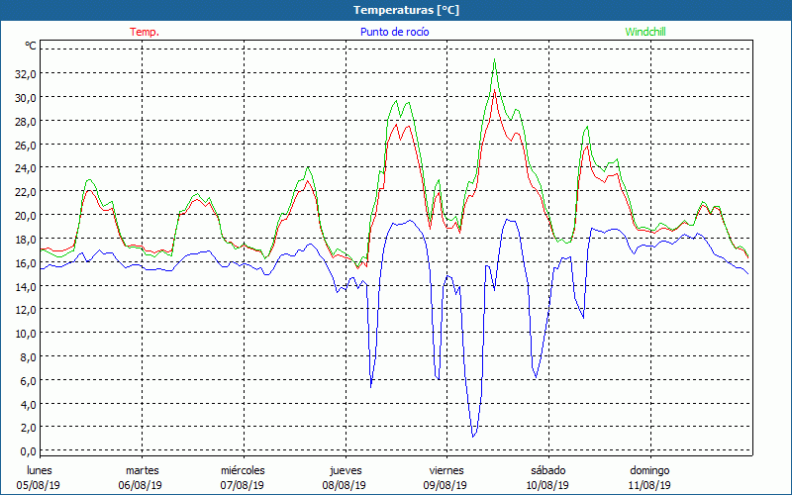Click the 'viernes' day label
This screenshot has width=792, height=495.
pos(446,470)
